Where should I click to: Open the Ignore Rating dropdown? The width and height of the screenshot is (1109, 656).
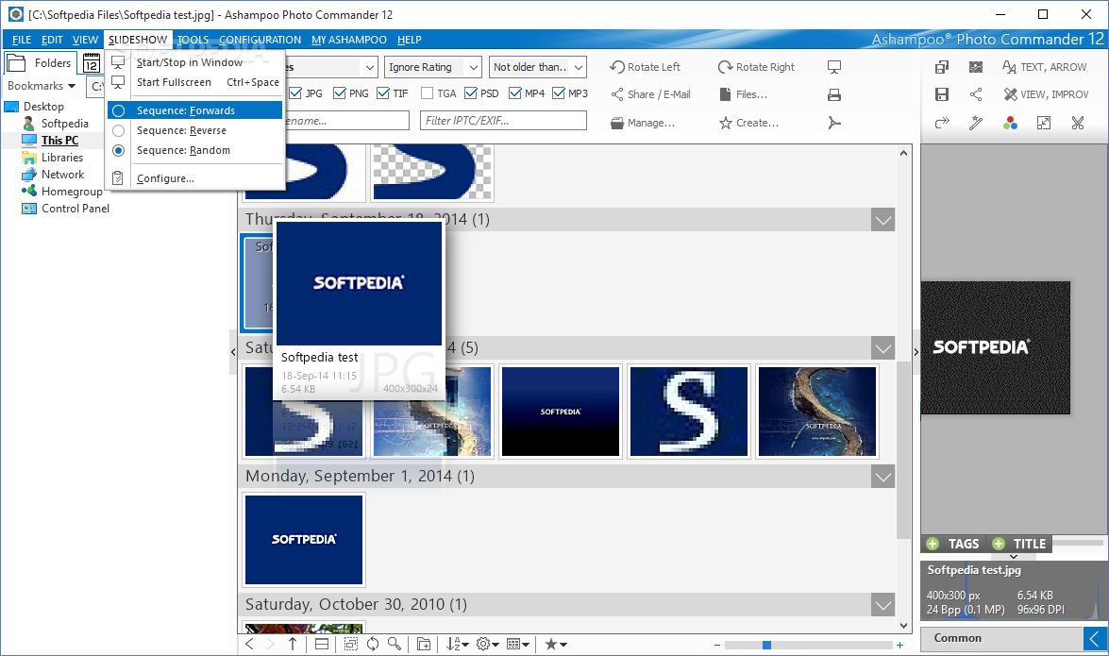point(433,67)
